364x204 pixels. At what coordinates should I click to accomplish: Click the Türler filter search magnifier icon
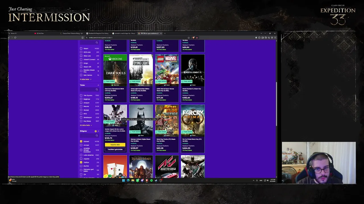[x=97, y=90]
